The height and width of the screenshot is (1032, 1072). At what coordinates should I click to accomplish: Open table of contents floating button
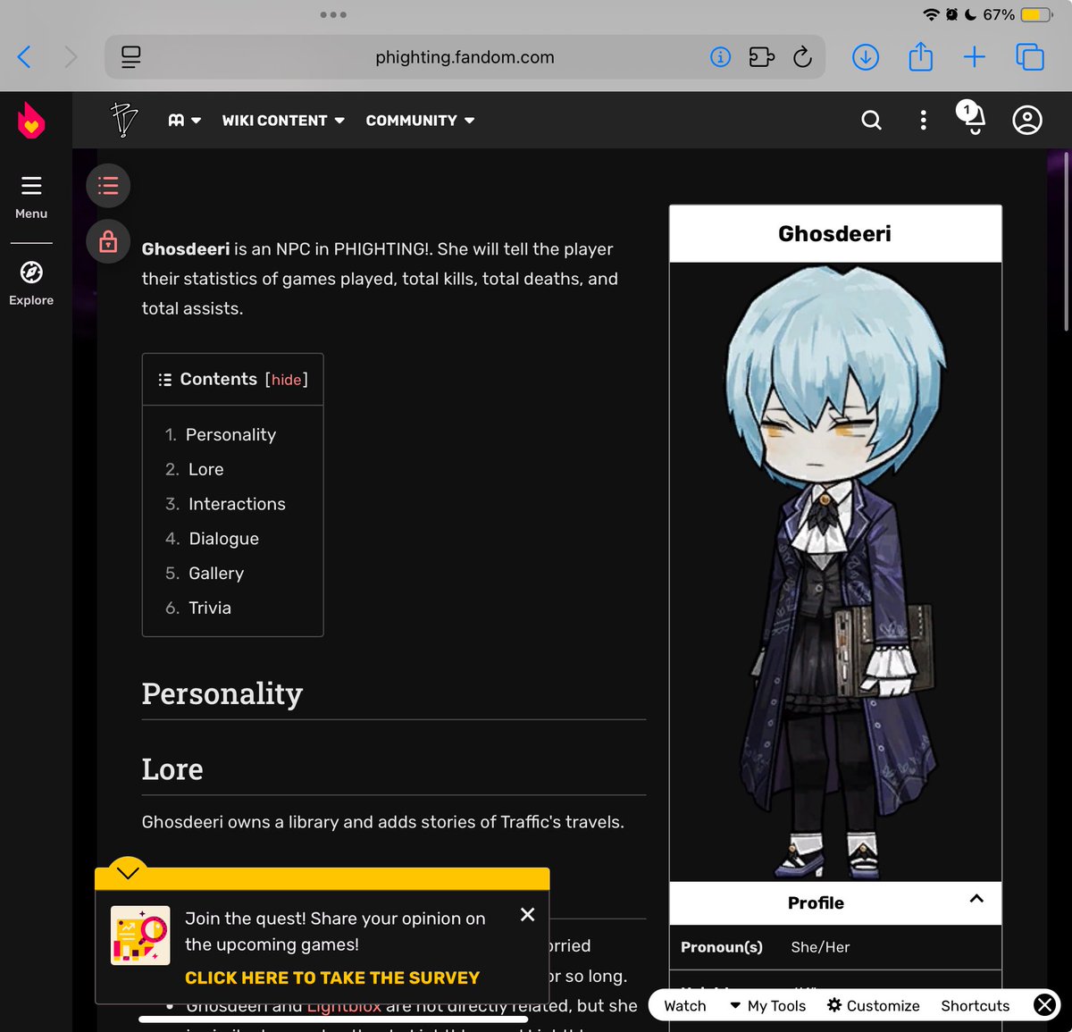(x=108, y=186)
